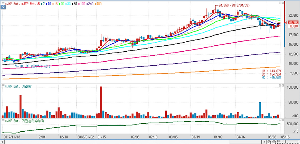Click the tall blue volume bar near 05/08
300x144 pixels.
pyautogui.click(x=260, y=110)
